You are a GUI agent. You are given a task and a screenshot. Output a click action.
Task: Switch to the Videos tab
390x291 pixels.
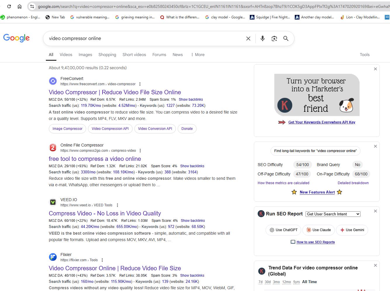(x=66, y=55)
